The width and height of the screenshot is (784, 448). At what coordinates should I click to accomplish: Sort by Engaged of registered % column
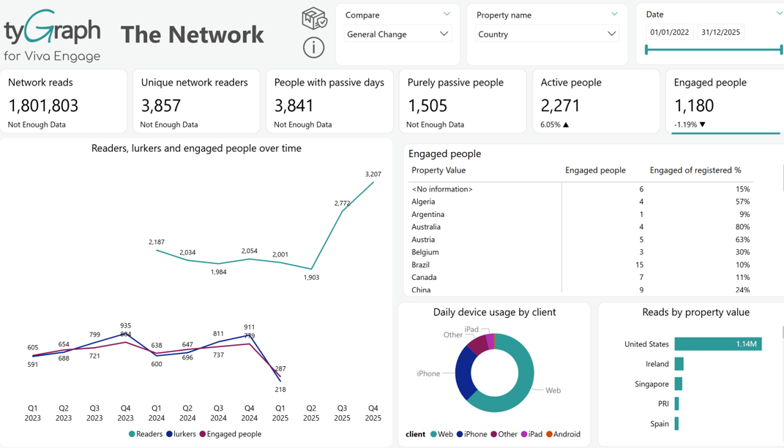[x=695, y=170]
